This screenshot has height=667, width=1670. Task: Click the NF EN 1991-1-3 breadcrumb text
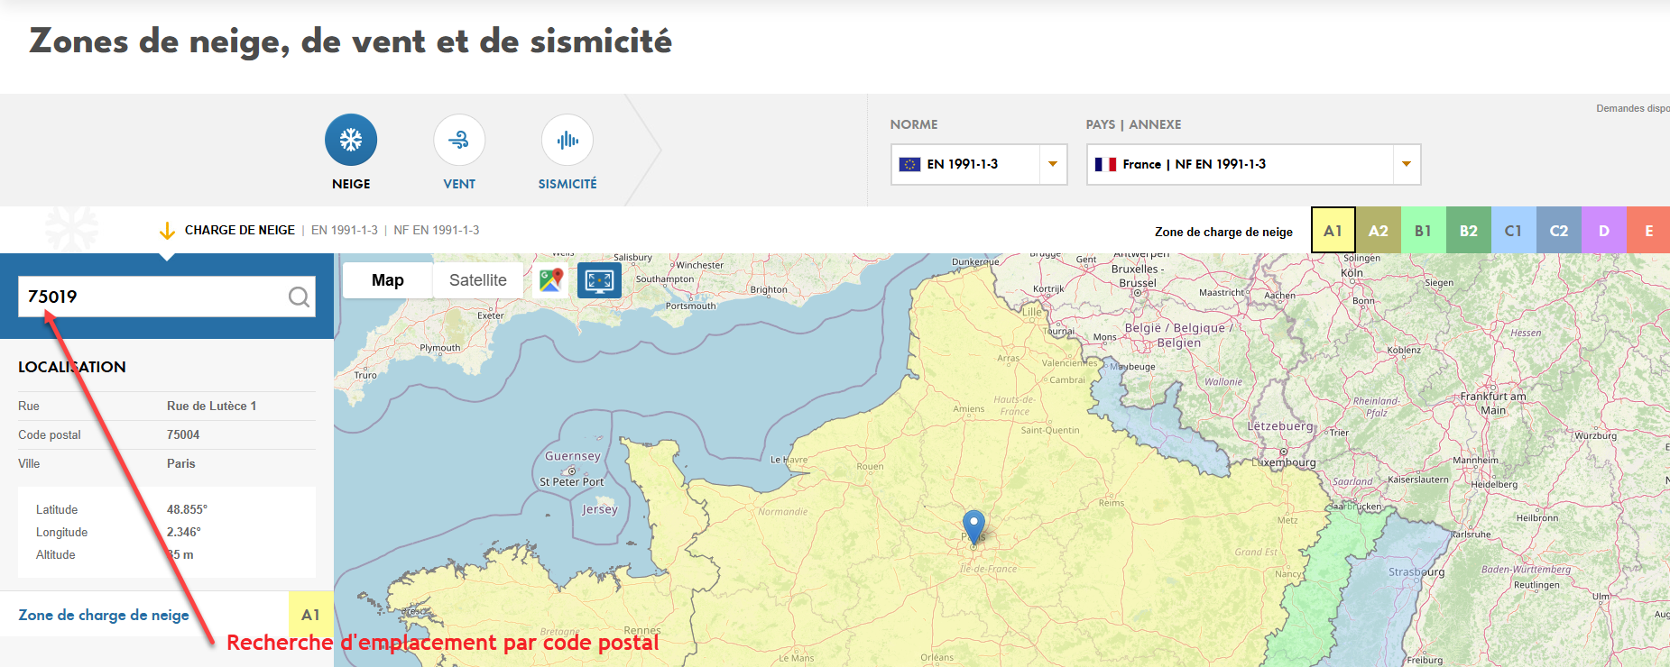437,230
